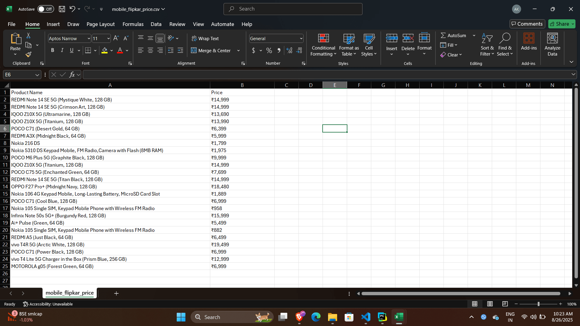Click the Undo arrow icon

[72, 9]
